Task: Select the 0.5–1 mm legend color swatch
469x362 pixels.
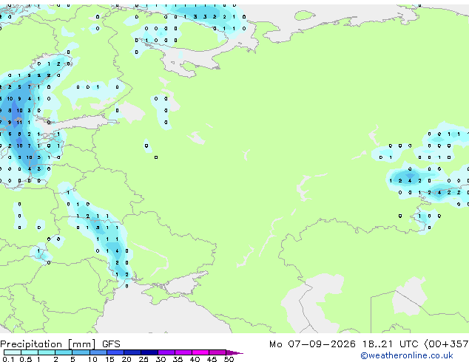Action: coord(30,352)
